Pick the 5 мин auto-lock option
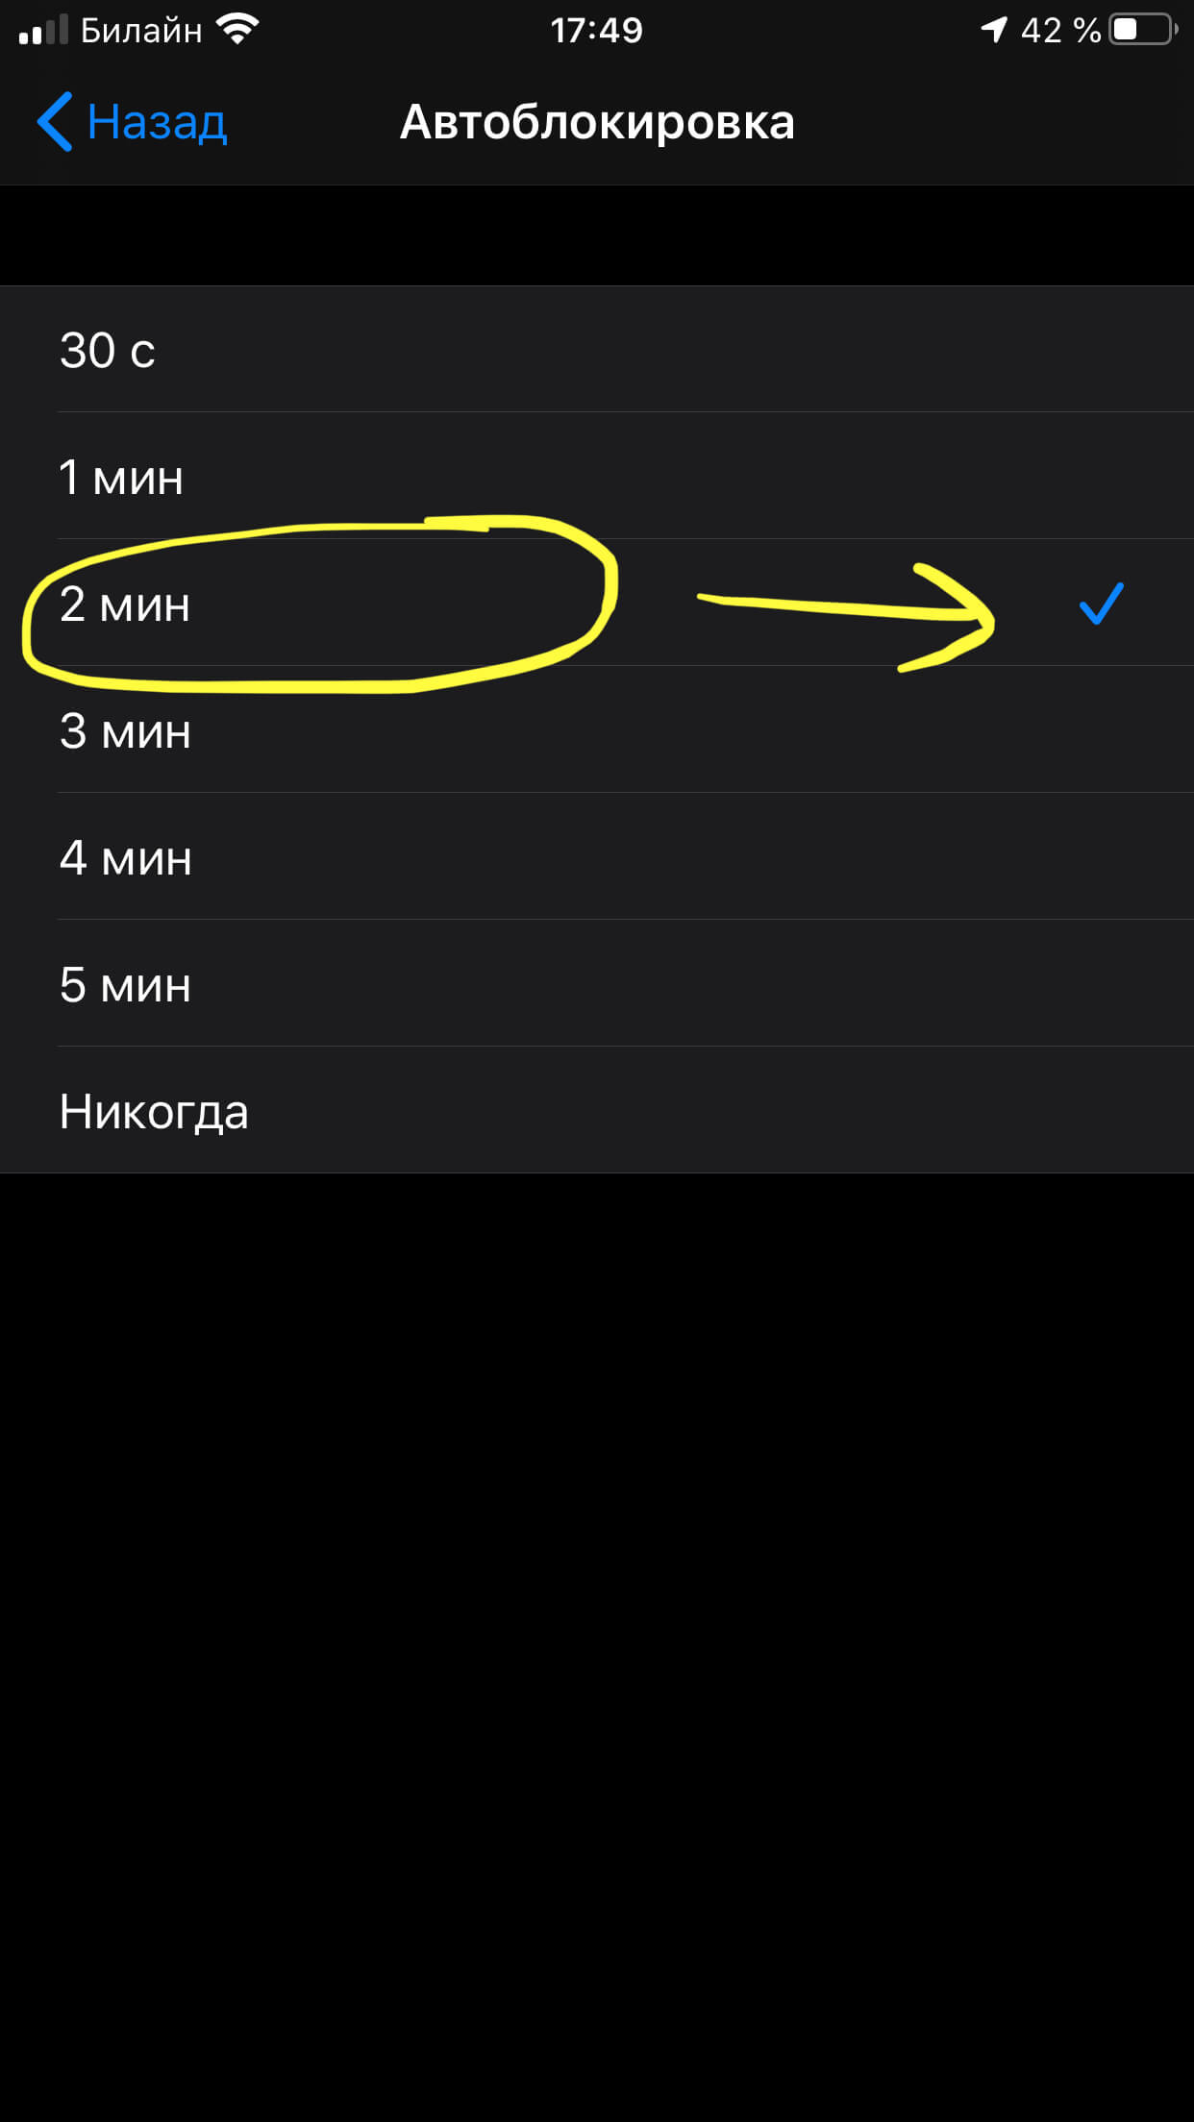 (x=597, y=983)
